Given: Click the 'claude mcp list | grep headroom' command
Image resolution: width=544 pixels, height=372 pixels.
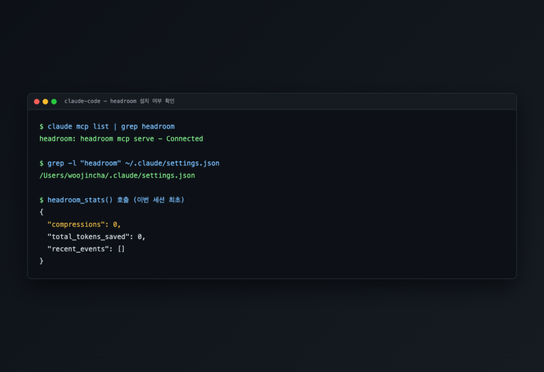Looking at the screenshot, I should 111,126.
